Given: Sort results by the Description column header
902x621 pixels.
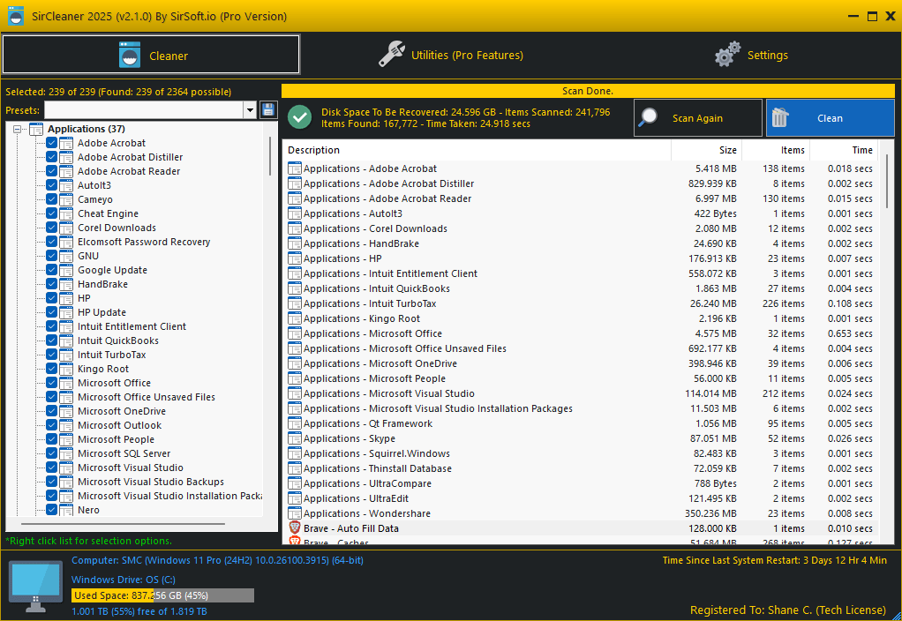Looking at the screenshot, I should [477, 150].
